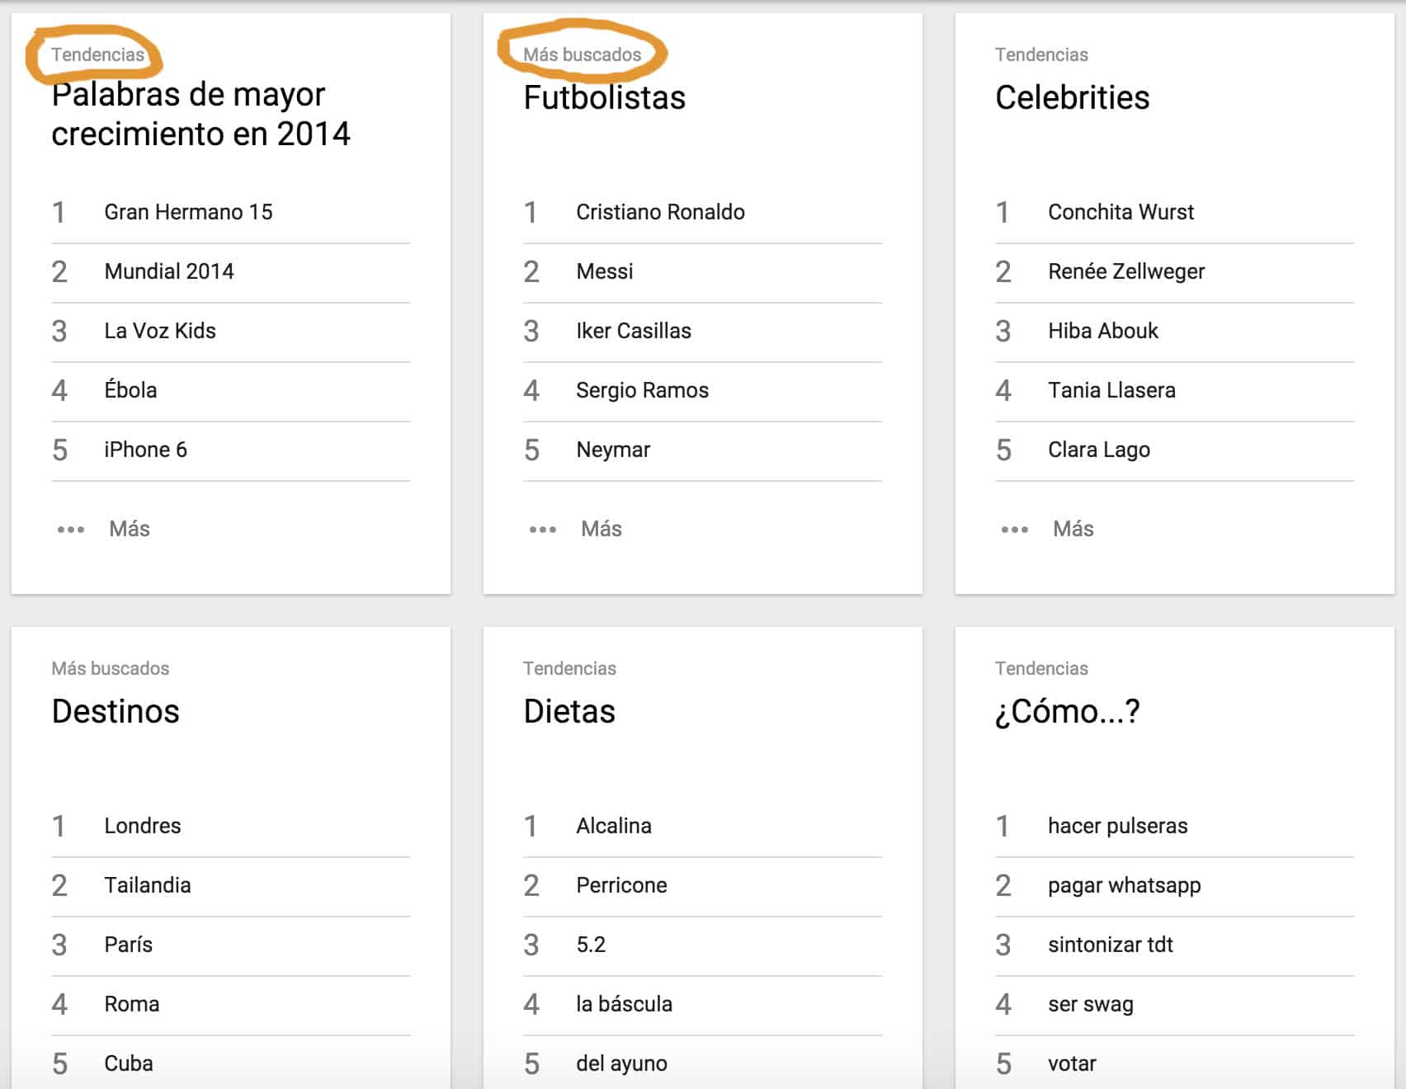Select Tania Llasera entry

[1111, 390]
